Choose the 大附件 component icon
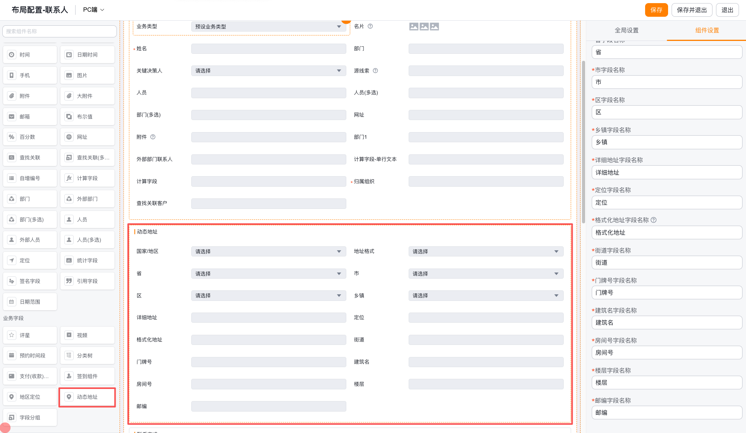 tap(69, 96)
